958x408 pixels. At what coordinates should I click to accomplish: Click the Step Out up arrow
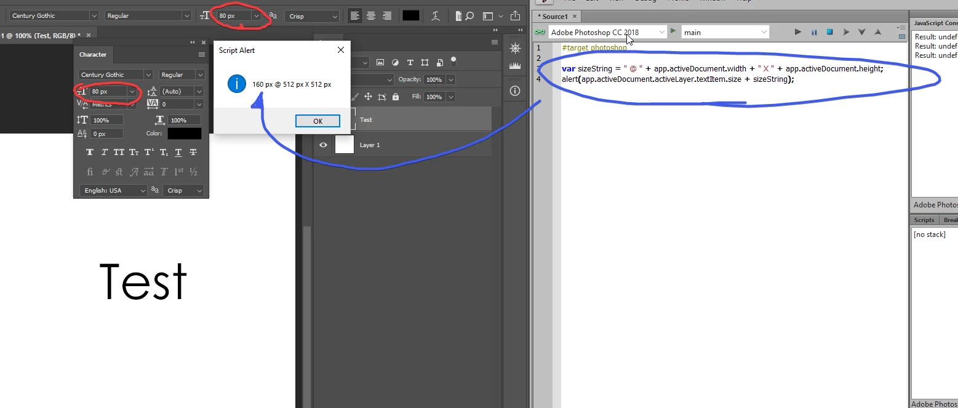tap(877, 32)
